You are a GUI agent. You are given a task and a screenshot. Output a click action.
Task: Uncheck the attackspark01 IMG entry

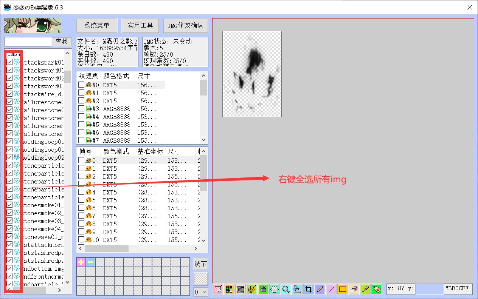[9, 62]
